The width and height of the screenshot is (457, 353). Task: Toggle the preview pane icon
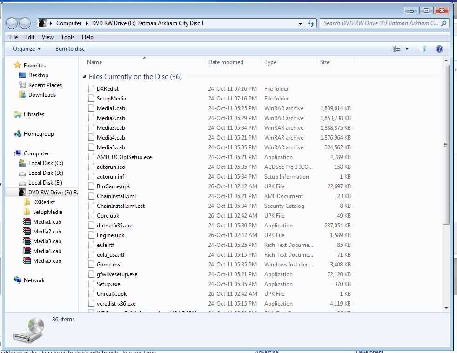(423, 49)
